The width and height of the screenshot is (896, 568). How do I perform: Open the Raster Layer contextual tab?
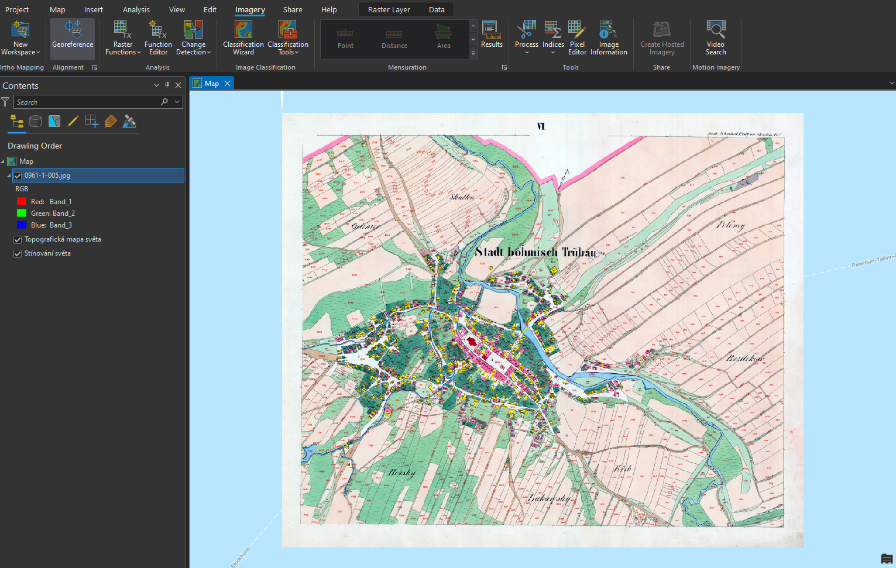[389, 10]
